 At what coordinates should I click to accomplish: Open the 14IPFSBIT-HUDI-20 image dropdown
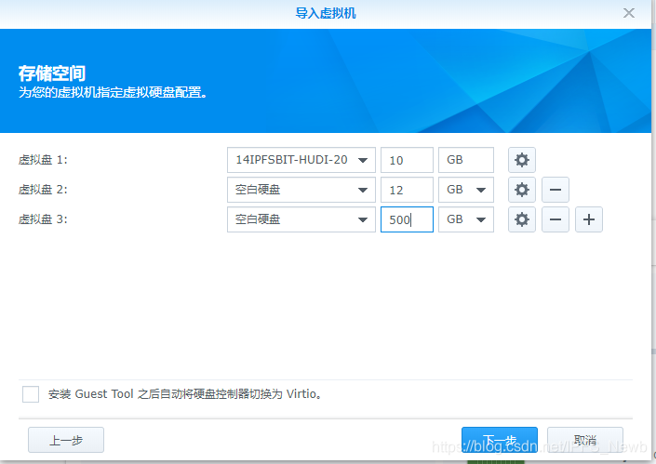pos(301,160)
